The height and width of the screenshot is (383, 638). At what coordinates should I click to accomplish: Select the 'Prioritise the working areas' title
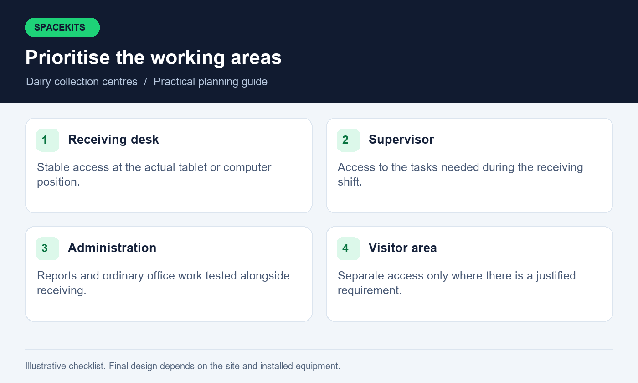(x=154, y=58)
